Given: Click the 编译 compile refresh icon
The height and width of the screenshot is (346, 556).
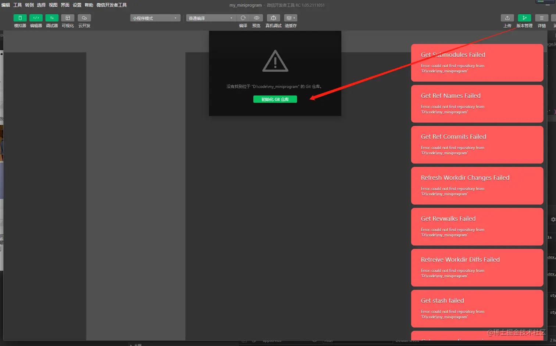Looking at the screenshot, I should point(243,18).
